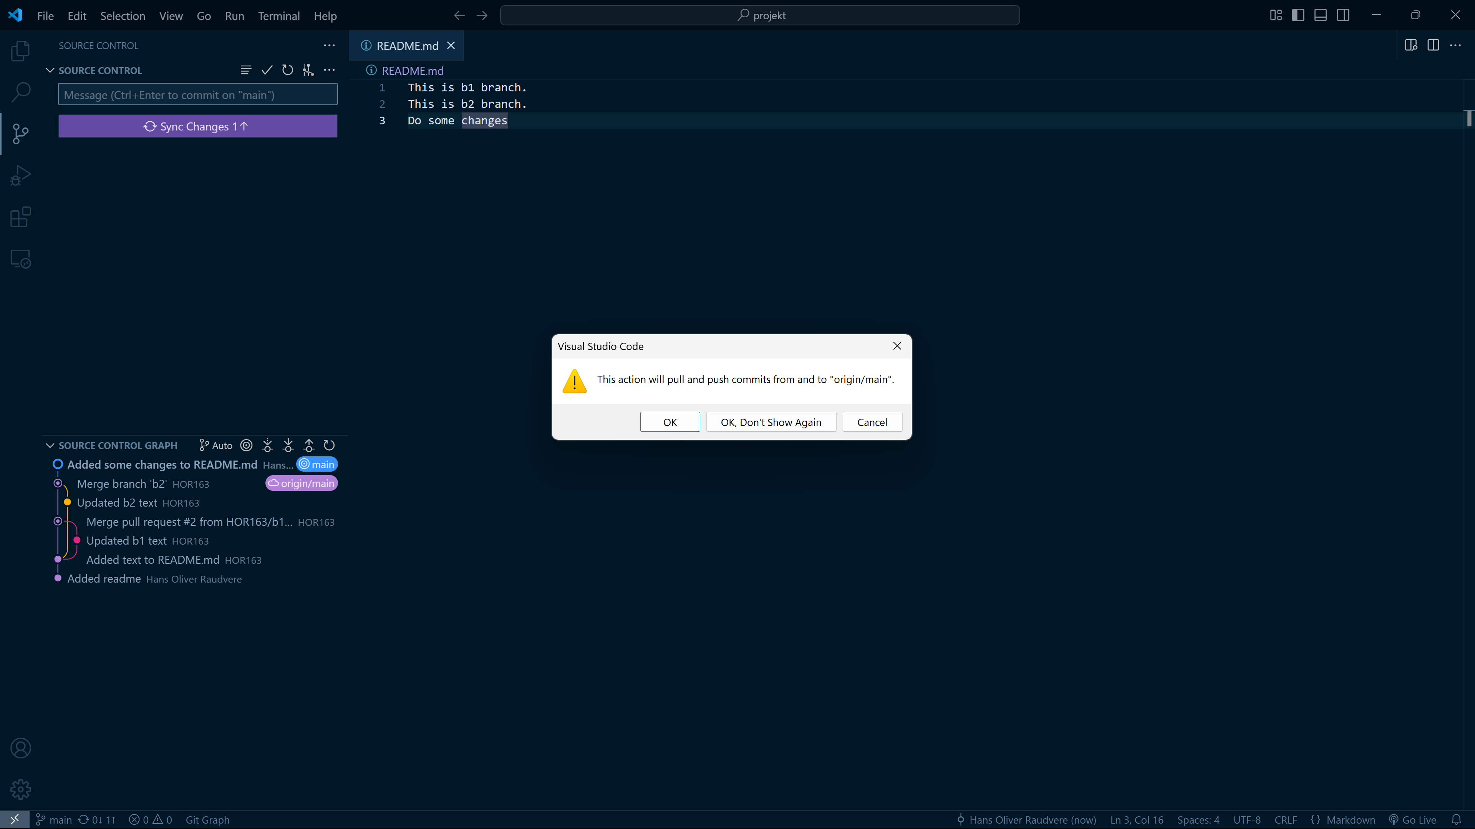This screenshot has width=1475, height=829.
Task: Click OK, Don't Show Again
Action: tap(771, 422)
